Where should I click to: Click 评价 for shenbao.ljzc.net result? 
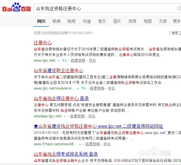coord(92,116)
